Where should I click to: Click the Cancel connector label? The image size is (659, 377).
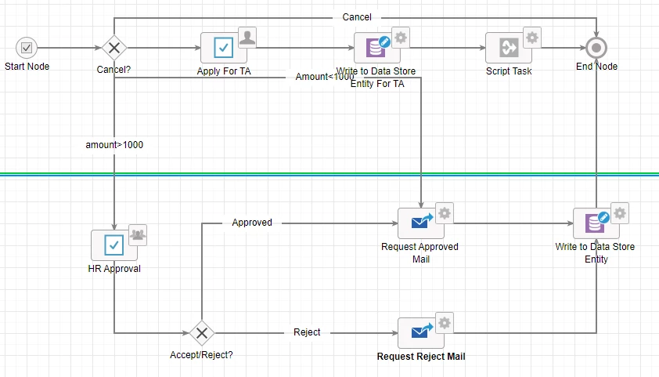(357, 17)
